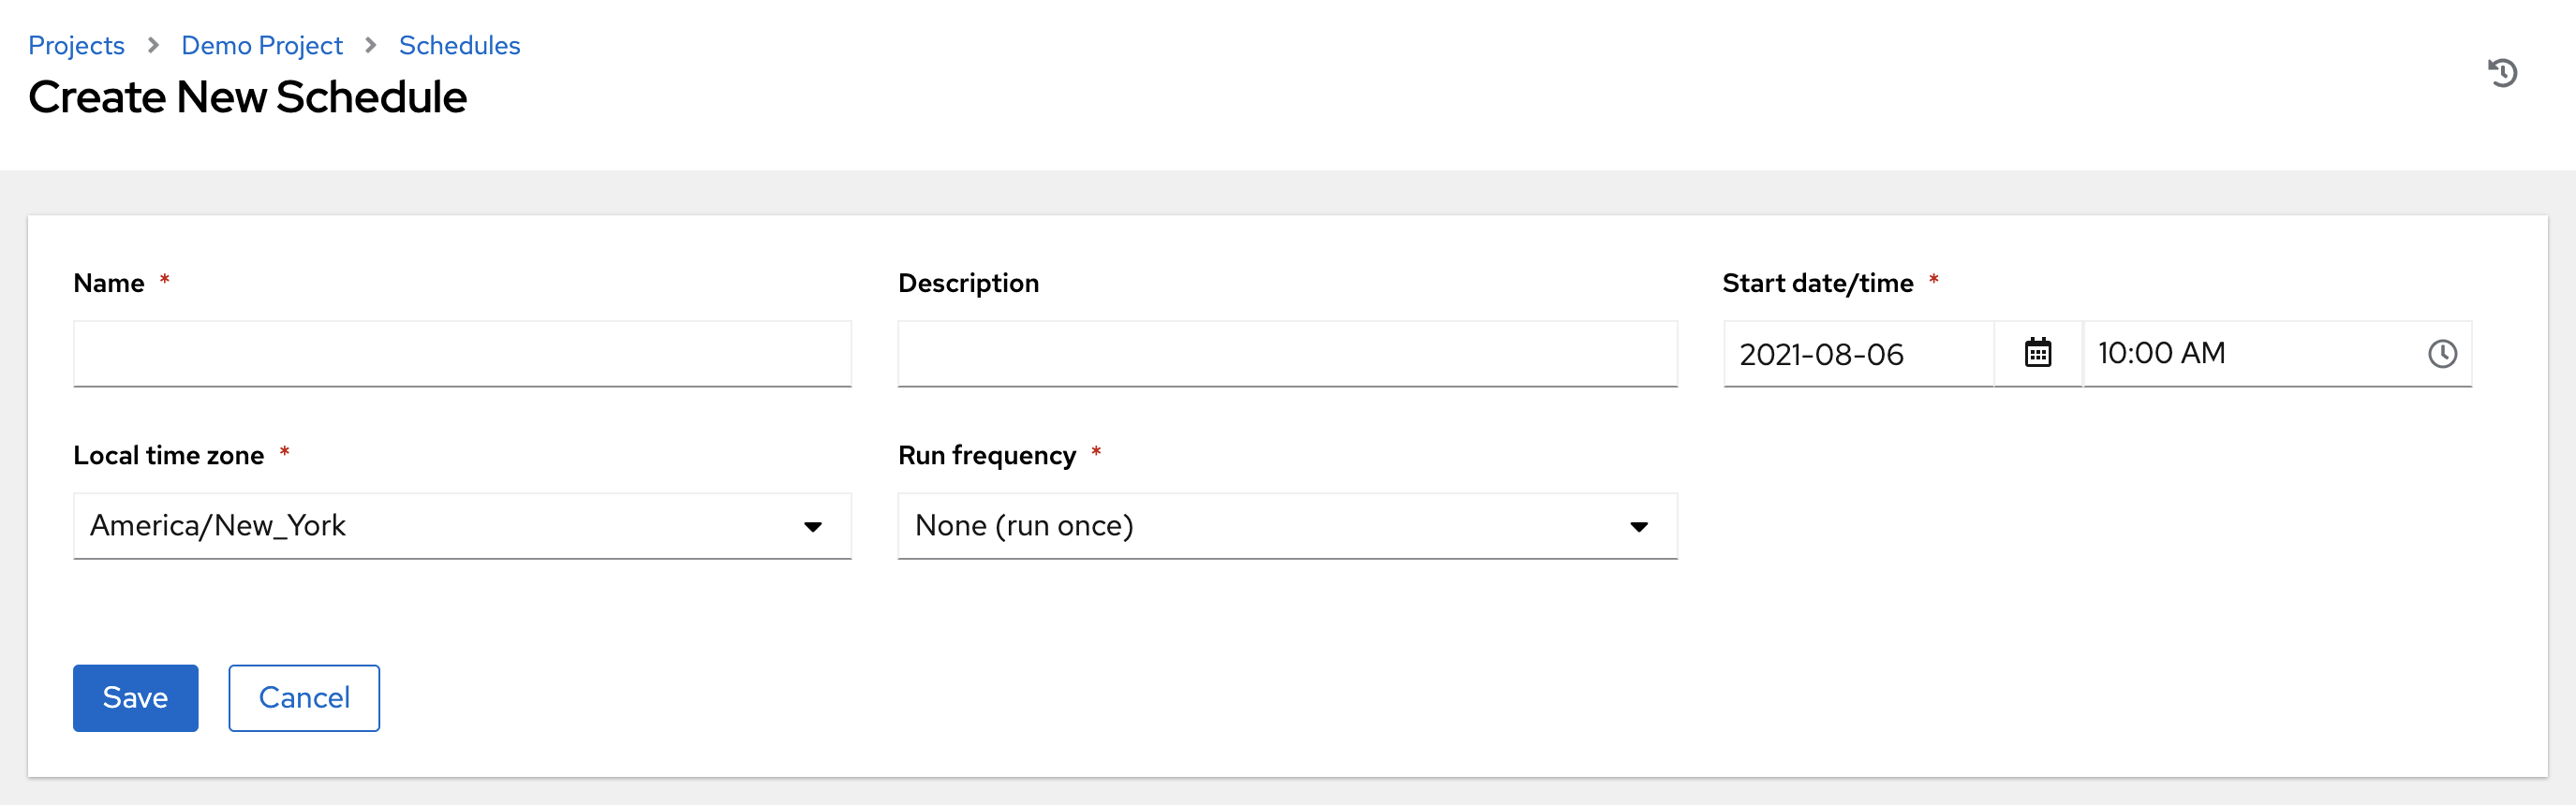Click the required asterisk beside Start date/time
Screen dimensions: 2576x805
coord(1936,281)
